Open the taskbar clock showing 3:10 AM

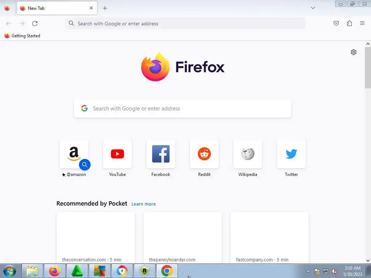point(353,271)
